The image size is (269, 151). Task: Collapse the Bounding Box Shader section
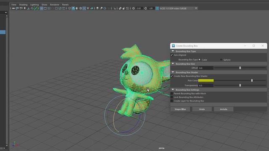pos(173,72)
